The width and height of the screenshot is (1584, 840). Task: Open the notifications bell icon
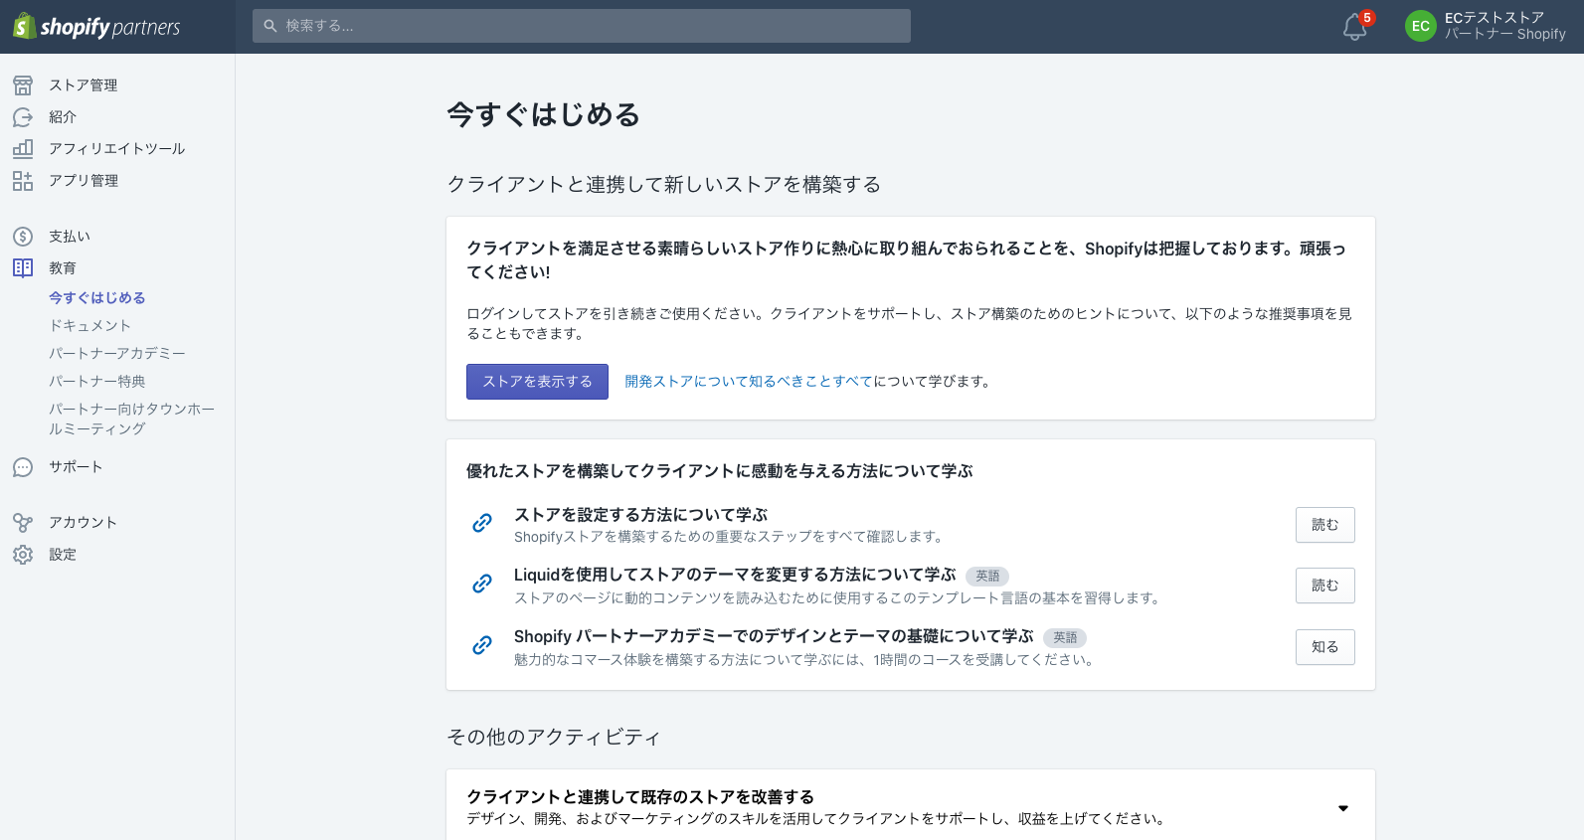coord(1355,27)
